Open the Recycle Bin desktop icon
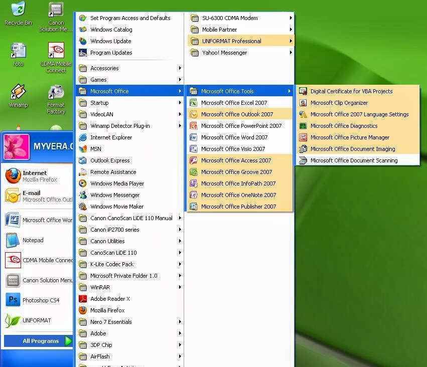The image size is (427, 367). (18, 9)
